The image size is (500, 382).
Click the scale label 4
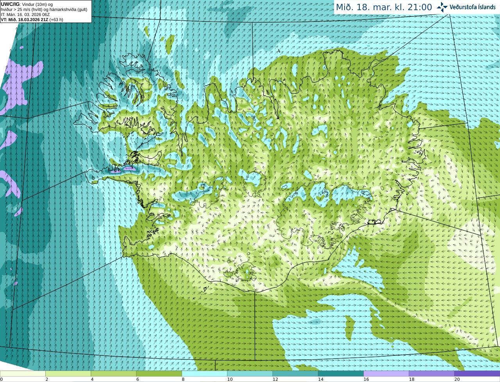(x=92, y=379)
